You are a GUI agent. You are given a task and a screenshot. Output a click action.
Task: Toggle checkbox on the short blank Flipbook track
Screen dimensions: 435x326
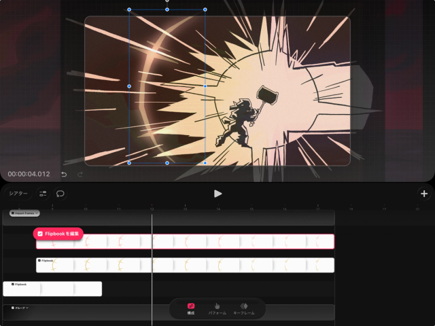click(13, 285)
